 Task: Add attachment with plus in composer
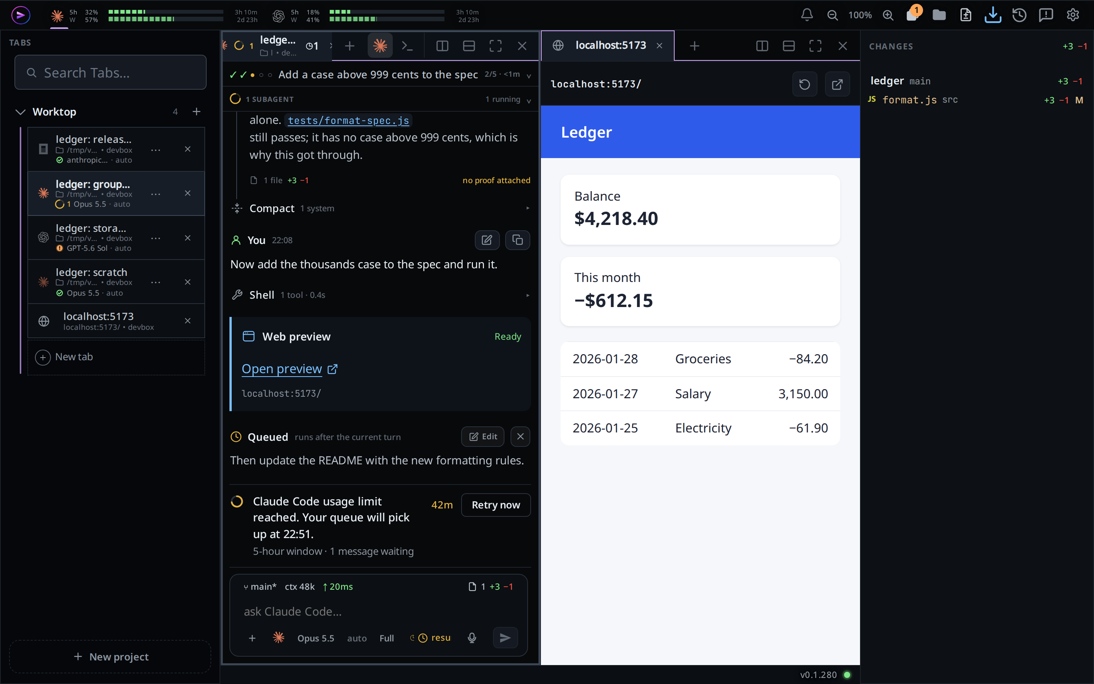click(x=252, y=638)
